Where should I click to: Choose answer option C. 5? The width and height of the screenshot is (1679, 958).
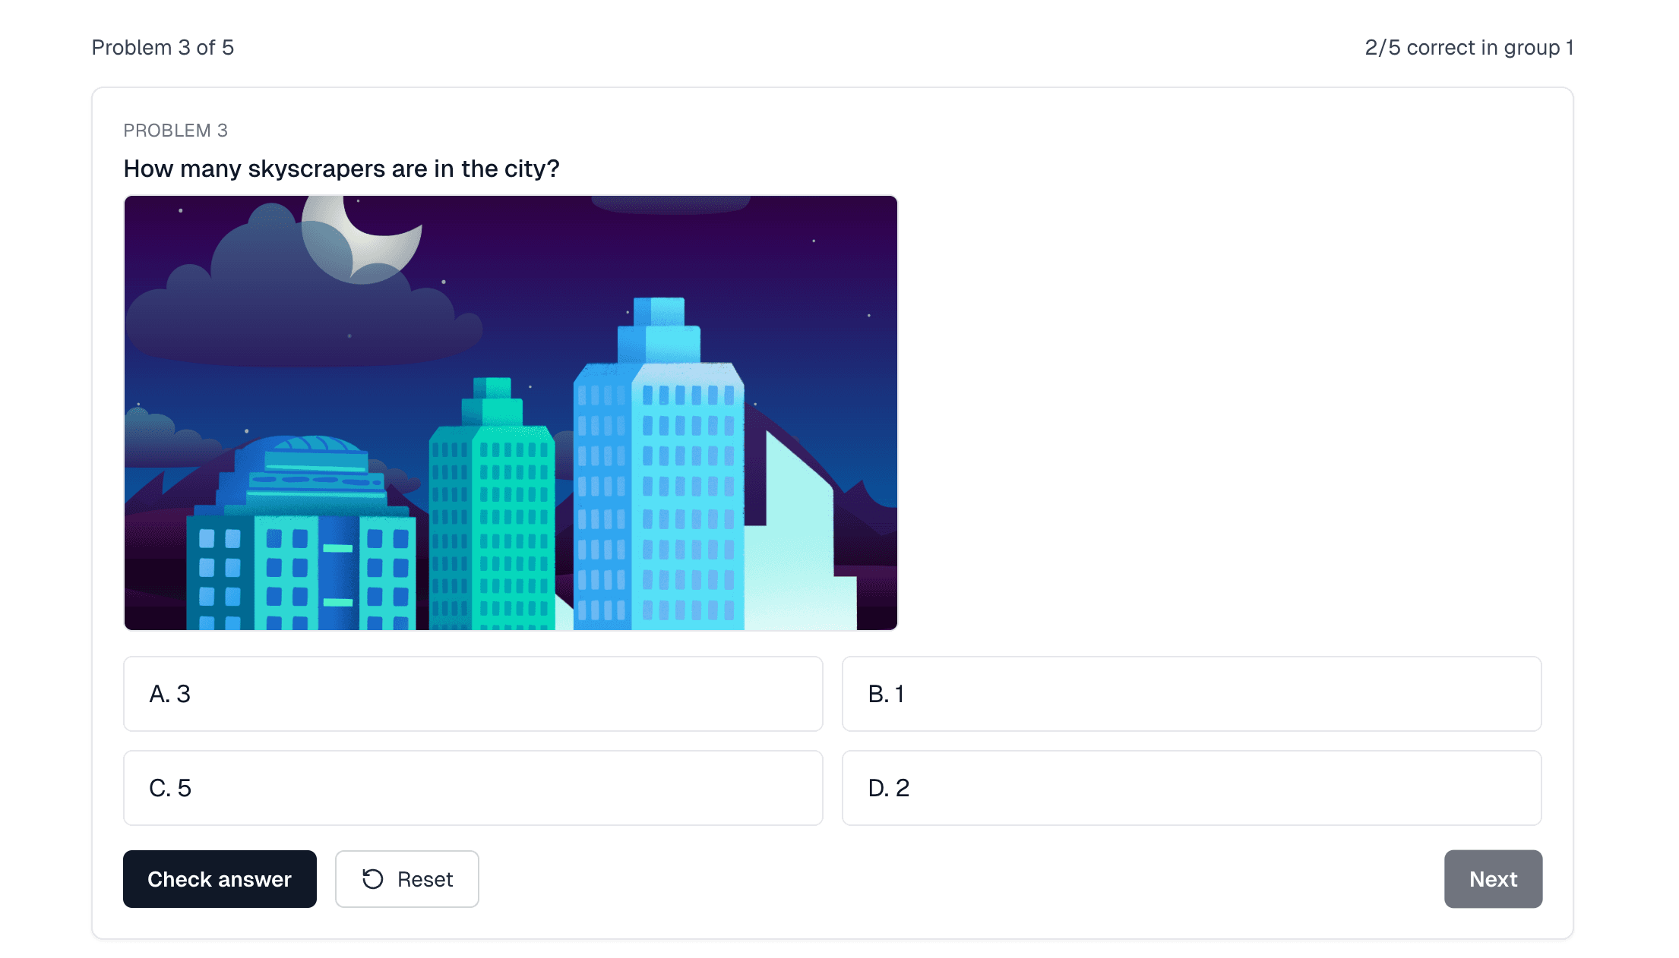473,788
